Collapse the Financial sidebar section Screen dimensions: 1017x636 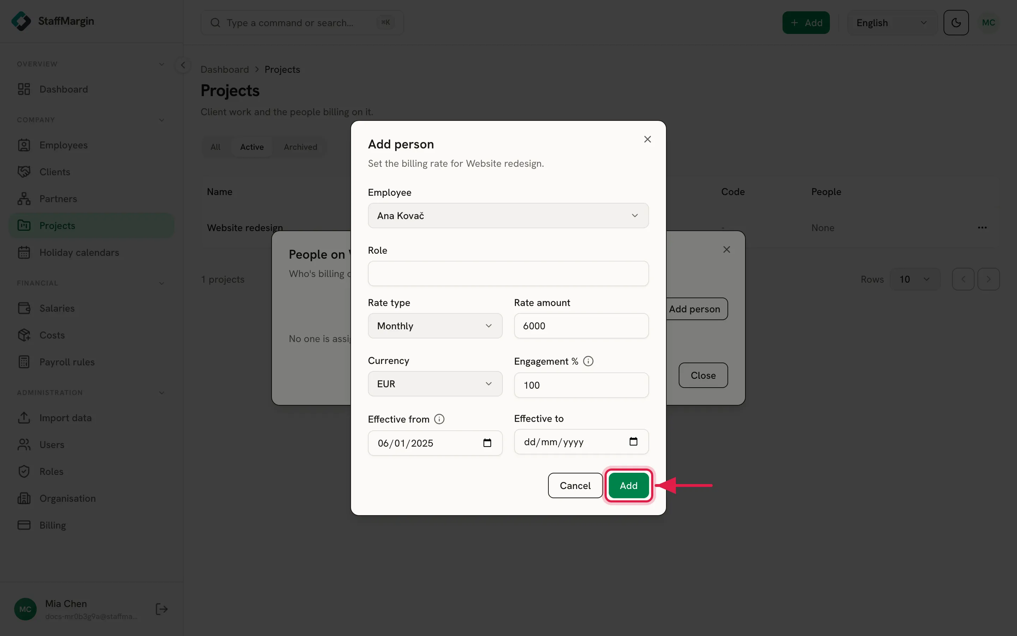pyautogui.click(x=162, y=283)
